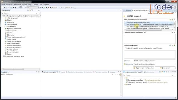Image resolution: width=178 pixels, height=100 pixels.
Task: Click the Фиксировать и отправить button
Action: 144,68
